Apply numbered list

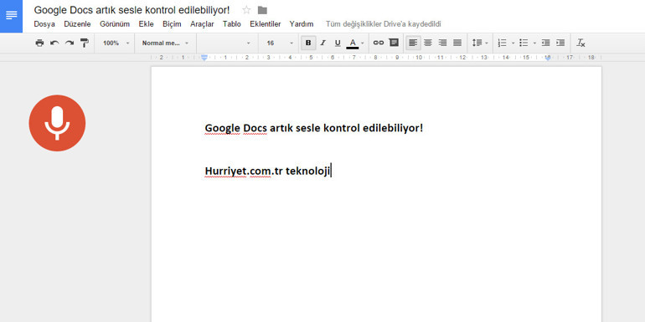coord(502,43)
